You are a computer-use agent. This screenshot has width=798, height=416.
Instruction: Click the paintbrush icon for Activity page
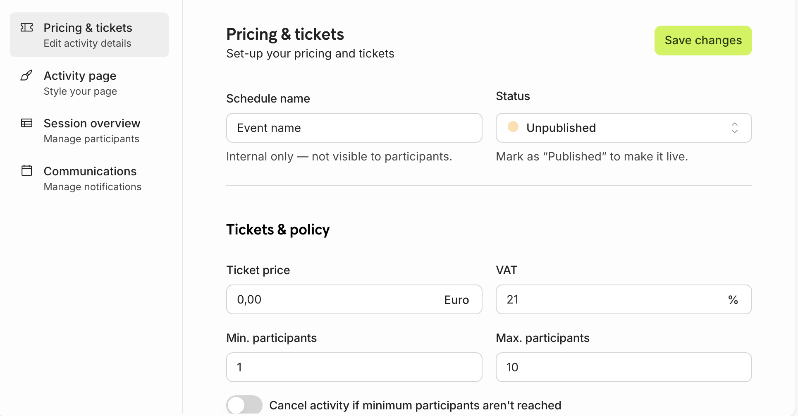26,76
